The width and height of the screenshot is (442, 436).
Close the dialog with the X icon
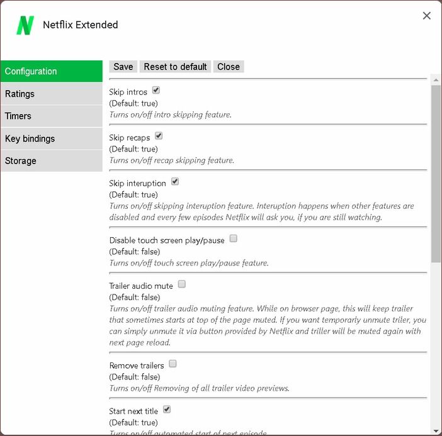(426, 16)
